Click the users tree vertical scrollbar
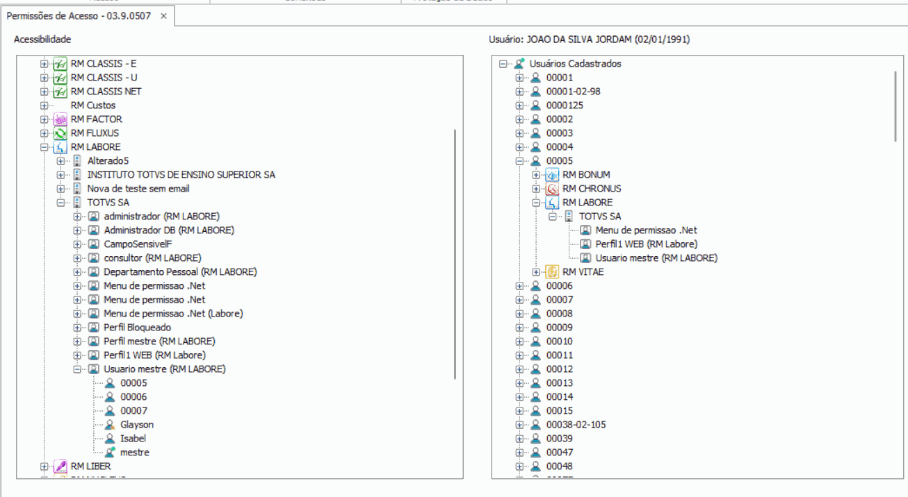908x497 pixels. [896, 106]
